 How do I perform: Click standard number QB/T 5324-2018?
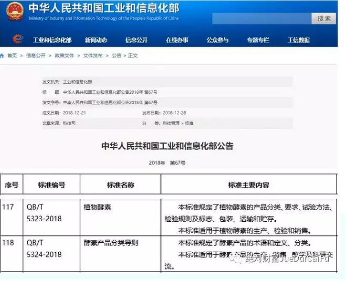44,249
